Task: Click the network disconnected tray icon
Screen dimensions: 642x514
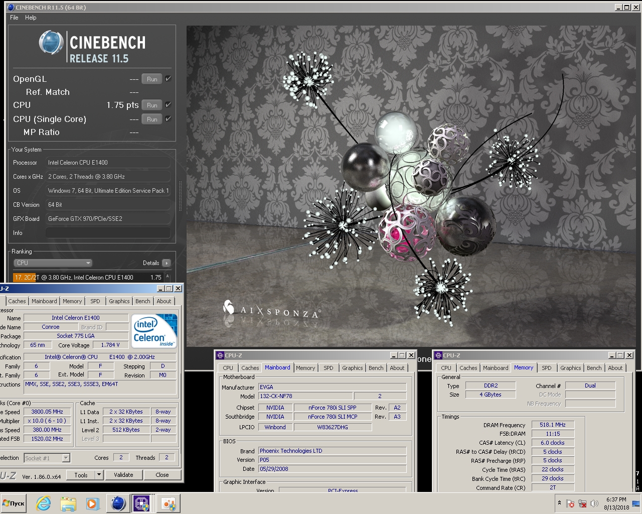Action: point(582,503)
